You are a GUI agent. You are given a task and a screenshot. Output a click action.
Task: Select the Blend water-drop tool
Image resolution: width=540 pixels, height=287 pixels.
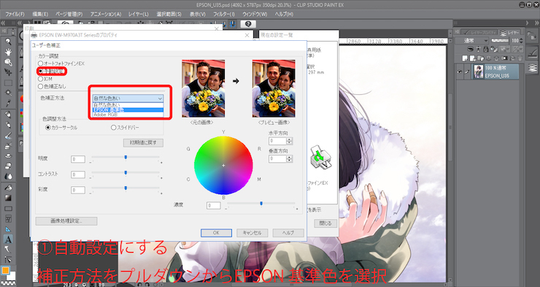pos(8,177)
